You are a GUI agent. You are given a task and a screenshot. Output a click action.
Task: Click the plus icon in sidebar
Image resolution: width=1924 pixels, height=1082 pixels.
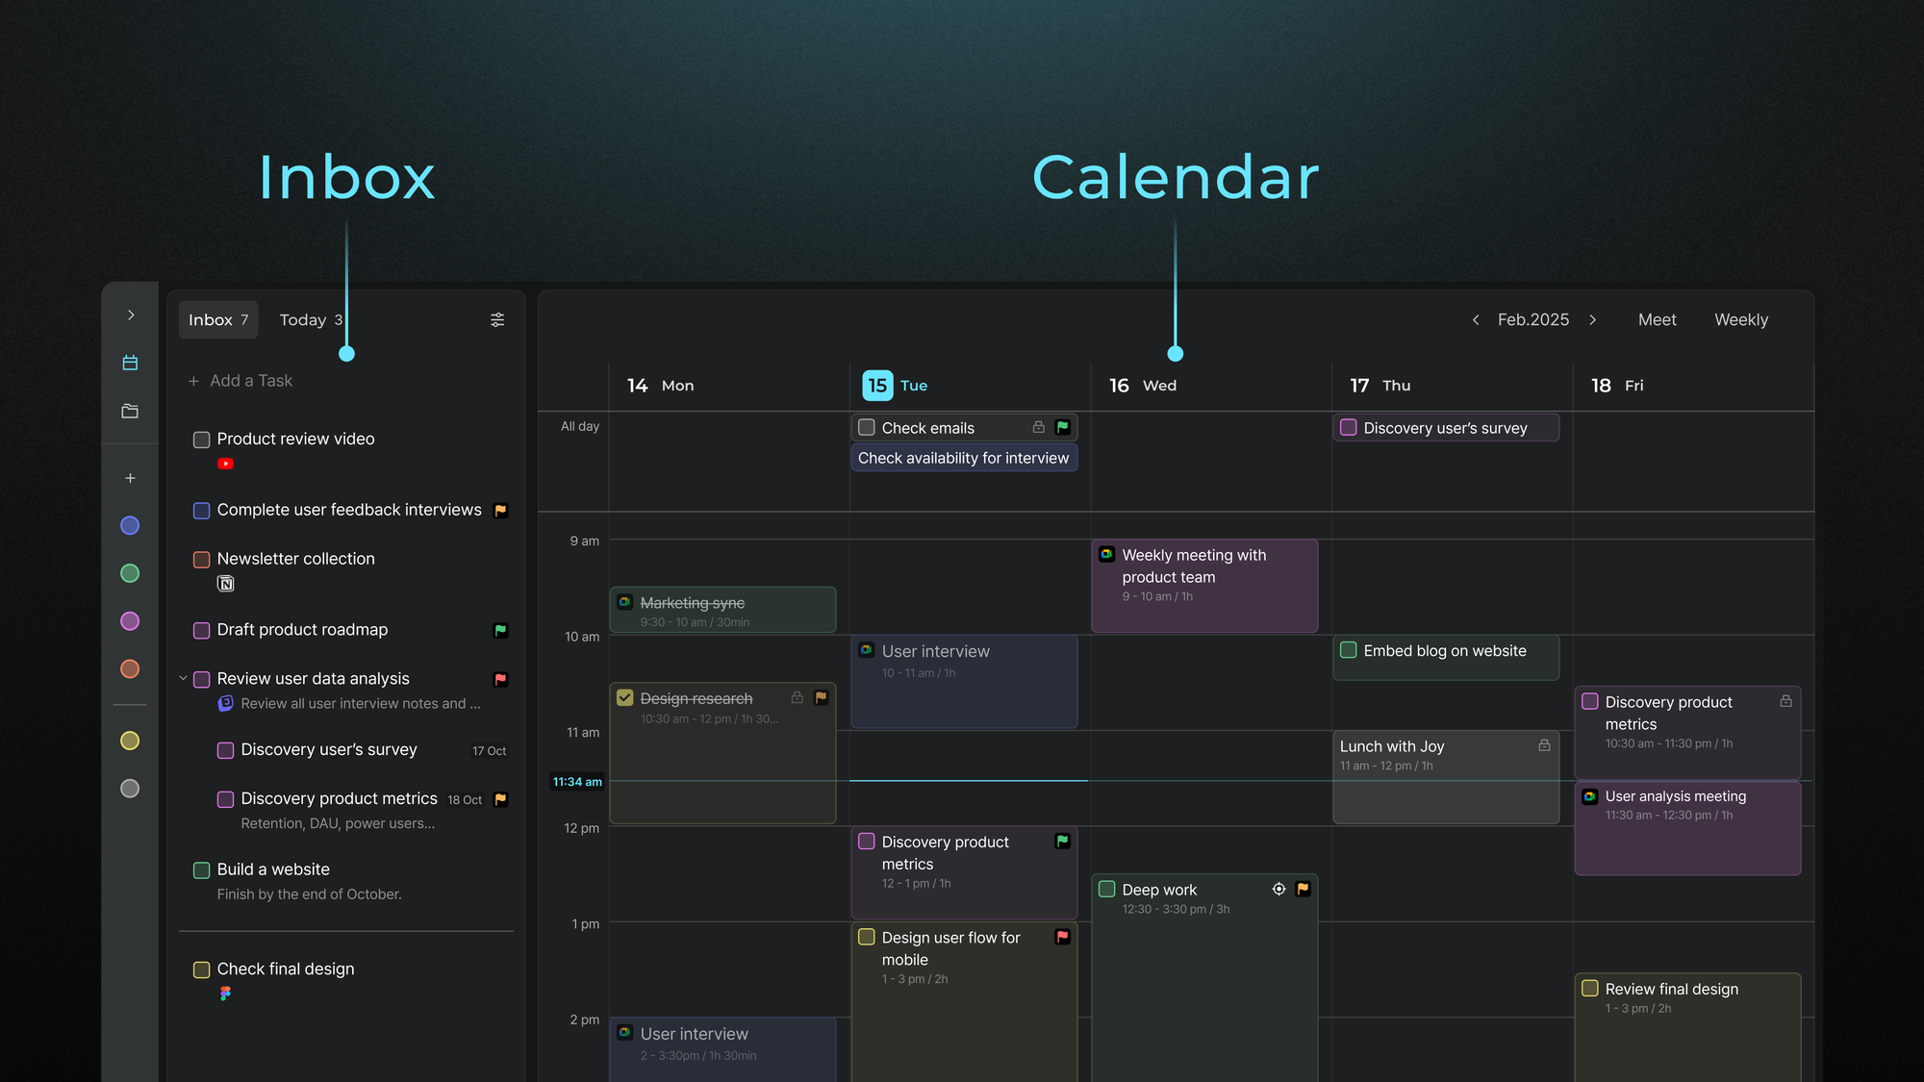coord(130,478)
